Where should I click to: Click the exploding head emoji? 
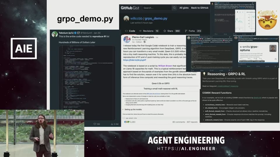[x=267, y=20]
